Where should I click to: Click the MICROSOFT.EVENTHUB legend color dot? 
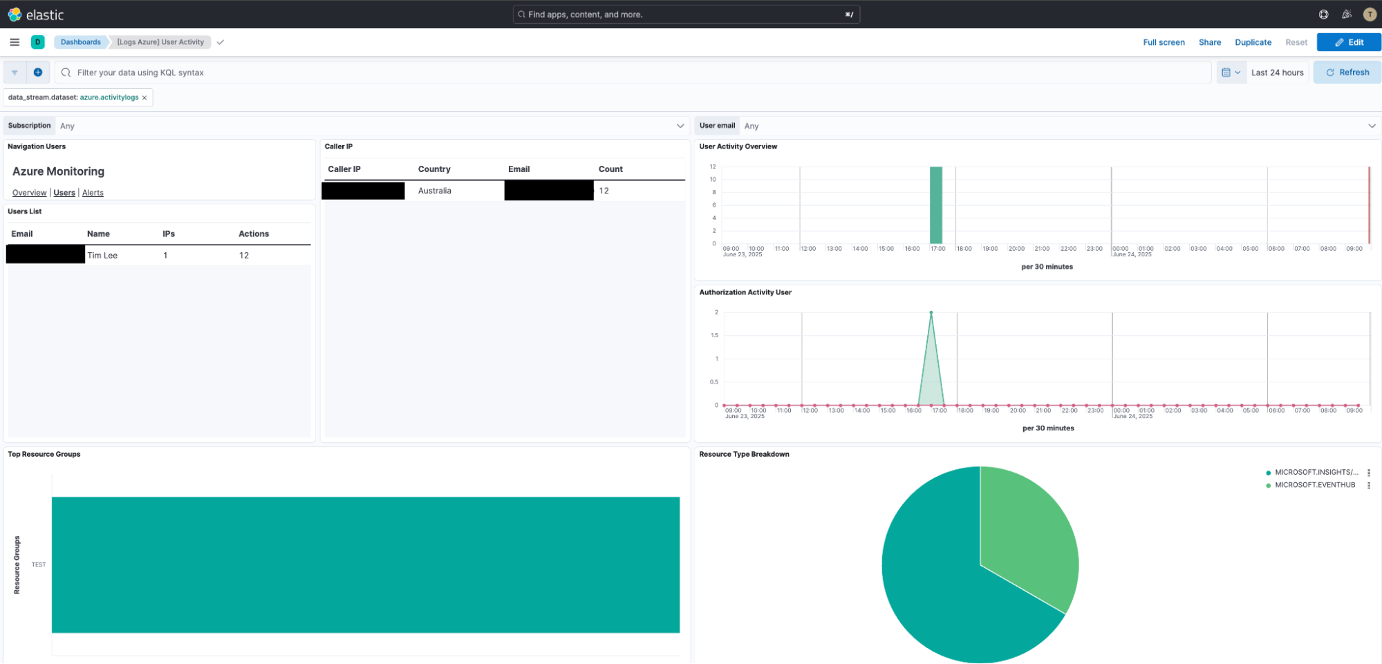point(1268,486)
